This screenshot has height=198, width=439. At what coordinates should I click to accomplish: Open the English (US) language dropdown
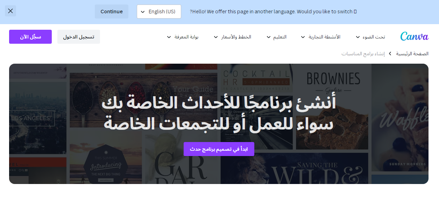pyautogui.click(x=159, y=12)
